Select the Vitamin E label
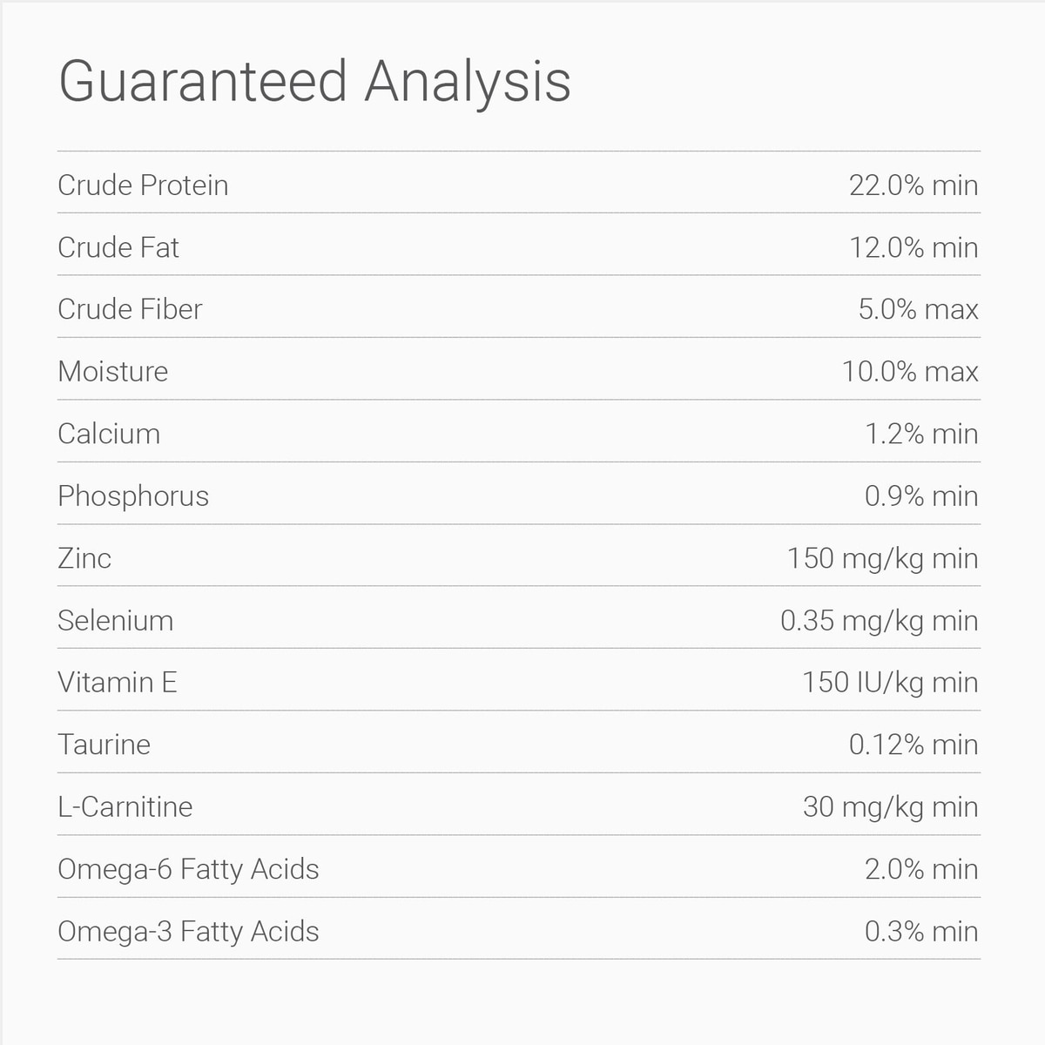1045x1045 pixels. click(118, 683)
